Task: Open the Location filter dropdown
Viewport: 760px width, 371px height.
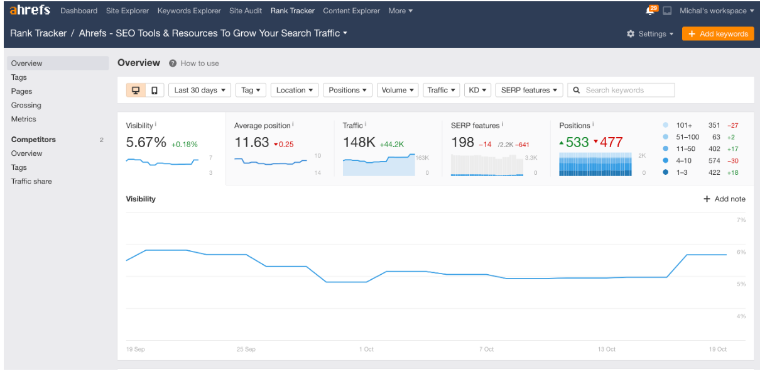Action: point(295,90)
